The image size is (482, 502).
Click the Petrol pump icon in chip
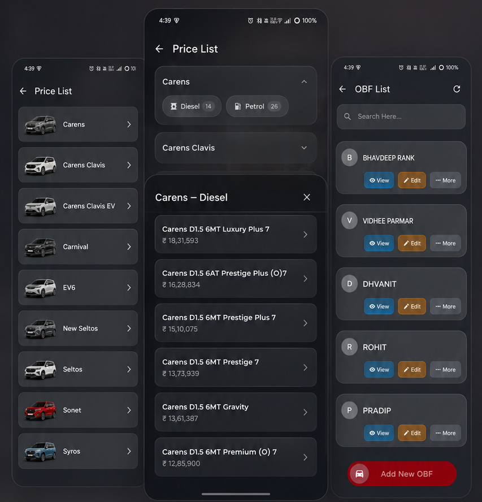(x=237, y=106)
